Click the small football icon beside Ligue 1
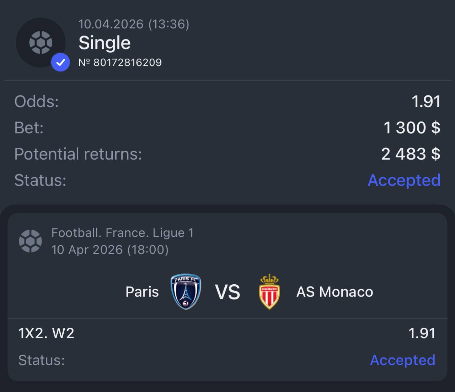 click(30, 241)
